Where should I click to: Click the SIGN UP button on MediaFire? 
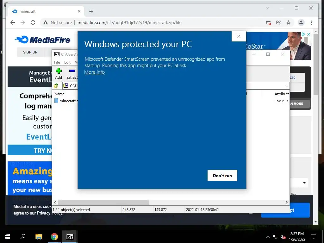click(x=30, y=52)
